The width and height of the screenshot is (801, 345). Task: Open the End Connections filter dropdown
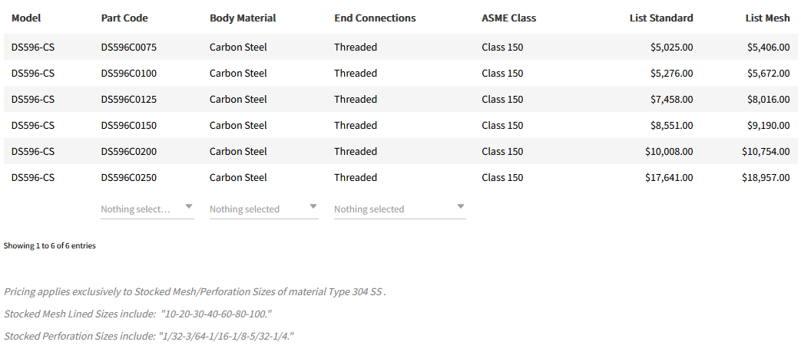(x=399, y=209)
